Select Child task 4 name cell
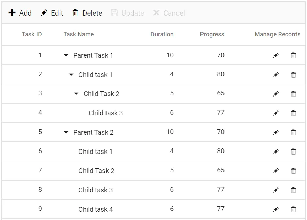The height and width of the screenshot is (220, 307). [96, 209]
